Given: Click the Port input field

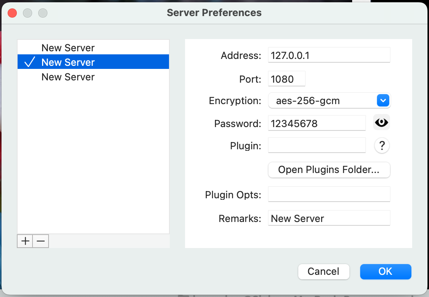Looking at the screenshot, I should [x=287, y=79].
